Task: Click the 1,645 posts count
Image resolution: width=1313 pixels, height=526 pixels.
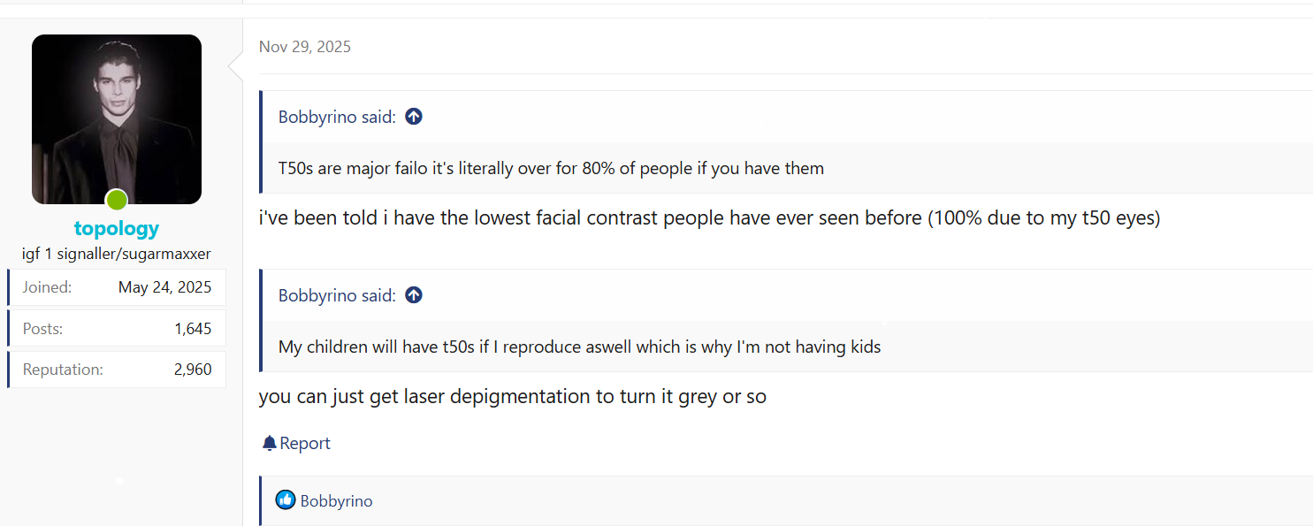Action: [193, 329]
